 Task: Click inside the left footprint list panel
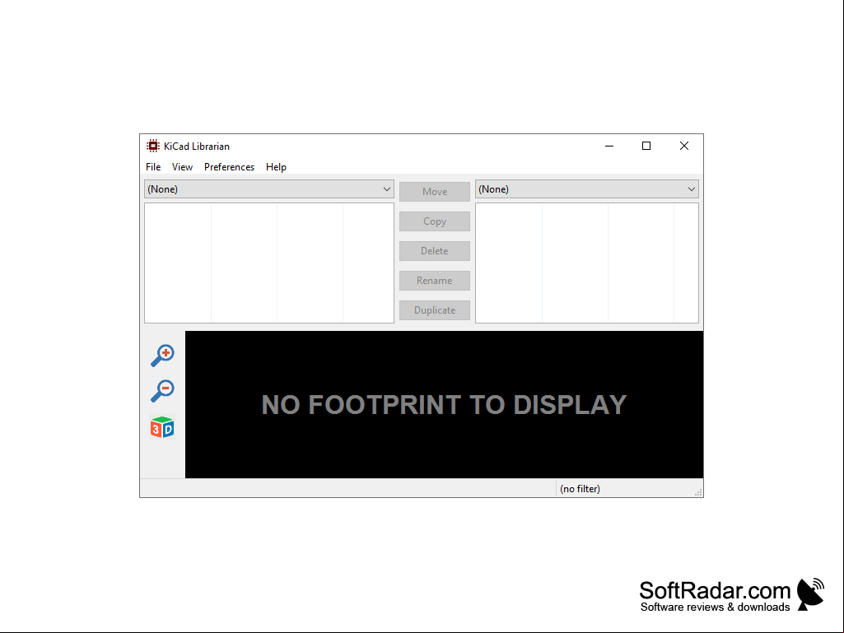pos(269,263)
